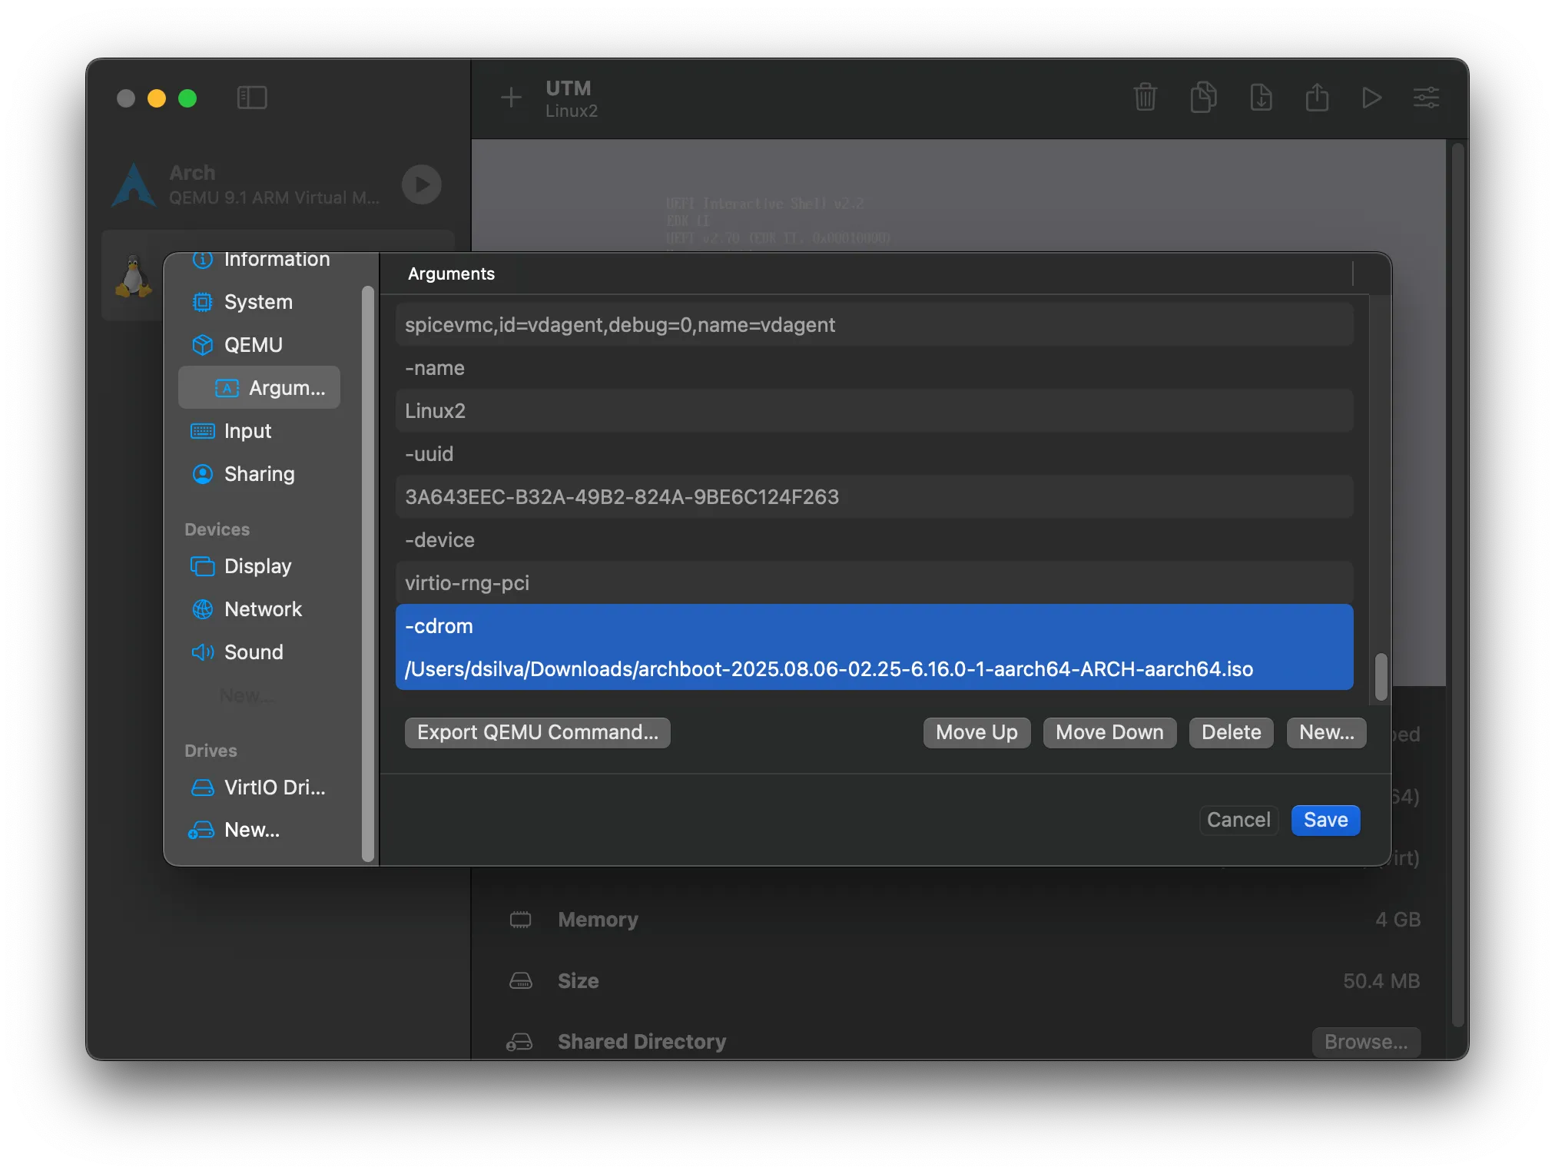The width and height of the screenshot is (1555, 1174).
Task: Open the Sharing settings section
Action: (260, 474)
